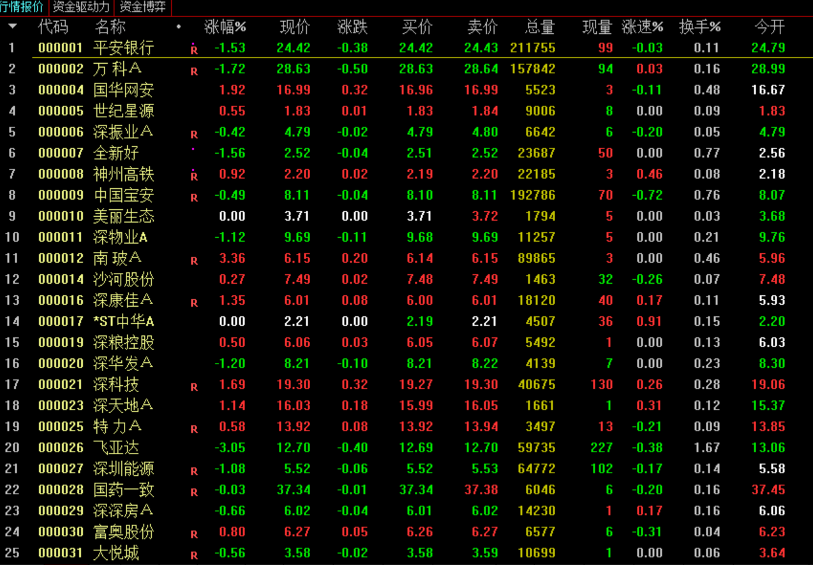Open the 资金博弈 tab
The height and width of the screenshot is (565, 813).
[142, 7]
